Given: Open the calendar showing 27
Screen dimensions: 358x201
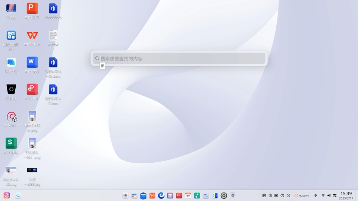Looking at the screenshot, I should (188, 195).
